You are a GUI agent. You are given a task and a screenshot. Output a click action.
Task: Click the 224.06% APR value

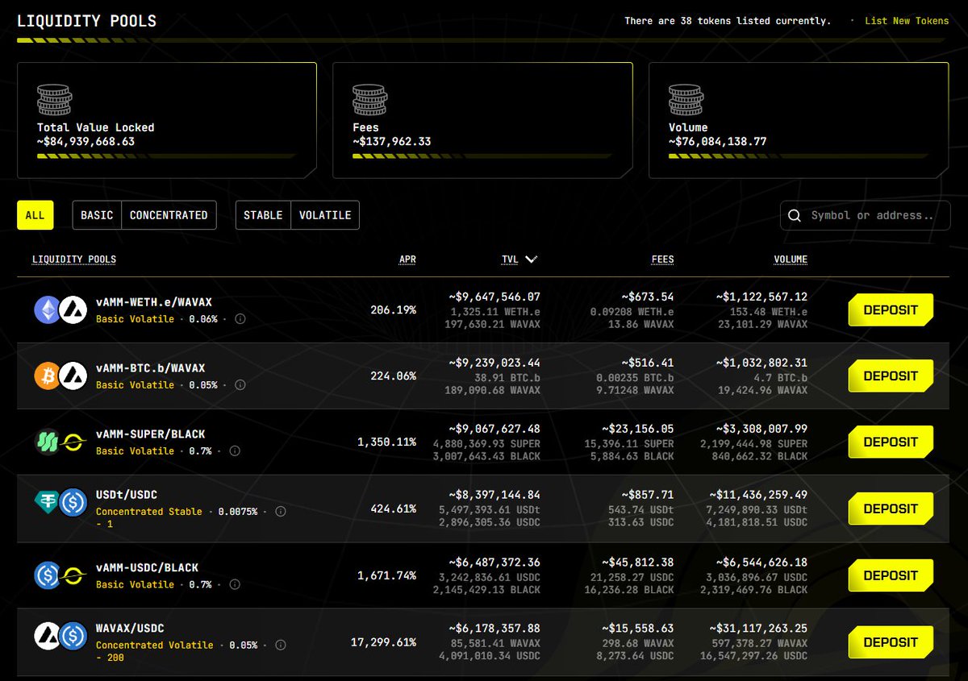pos(394,376)
